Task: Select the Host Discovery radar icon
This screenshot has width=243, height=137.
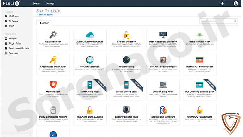Action: (126, 60)
